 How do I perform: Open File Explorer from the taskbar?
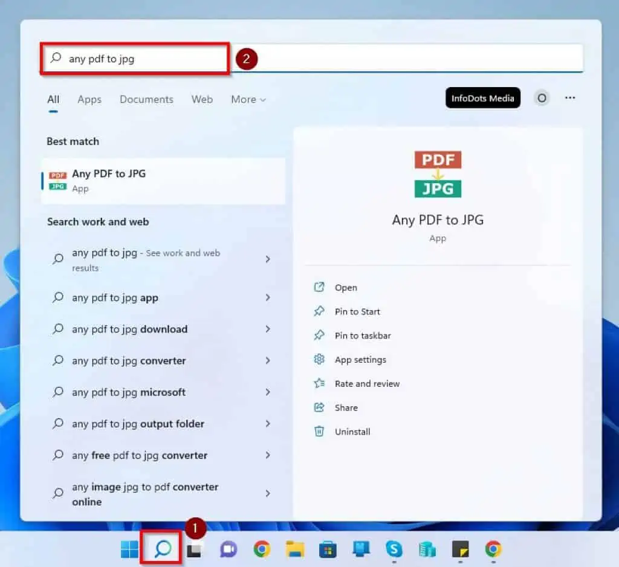(x=295, y=549)
